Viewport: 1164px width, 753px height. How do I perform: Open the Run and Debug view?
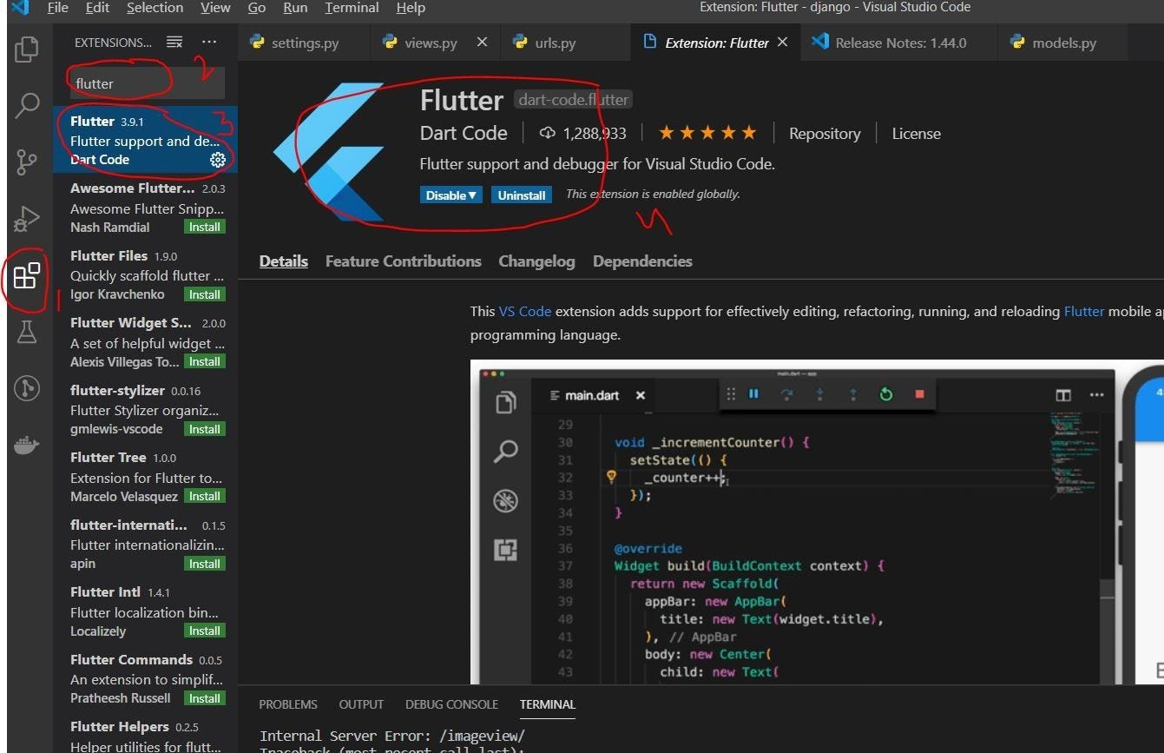pos(27,219)
